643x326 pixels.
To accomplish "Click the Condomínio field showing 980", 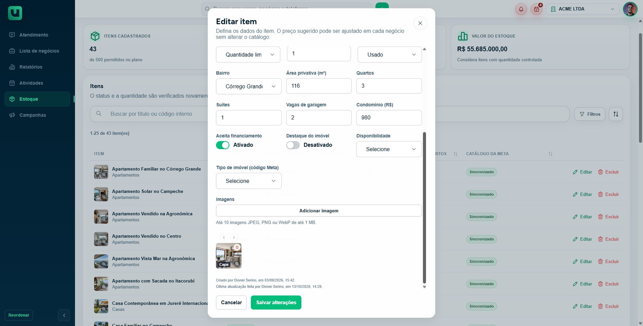I will point(389,117).
